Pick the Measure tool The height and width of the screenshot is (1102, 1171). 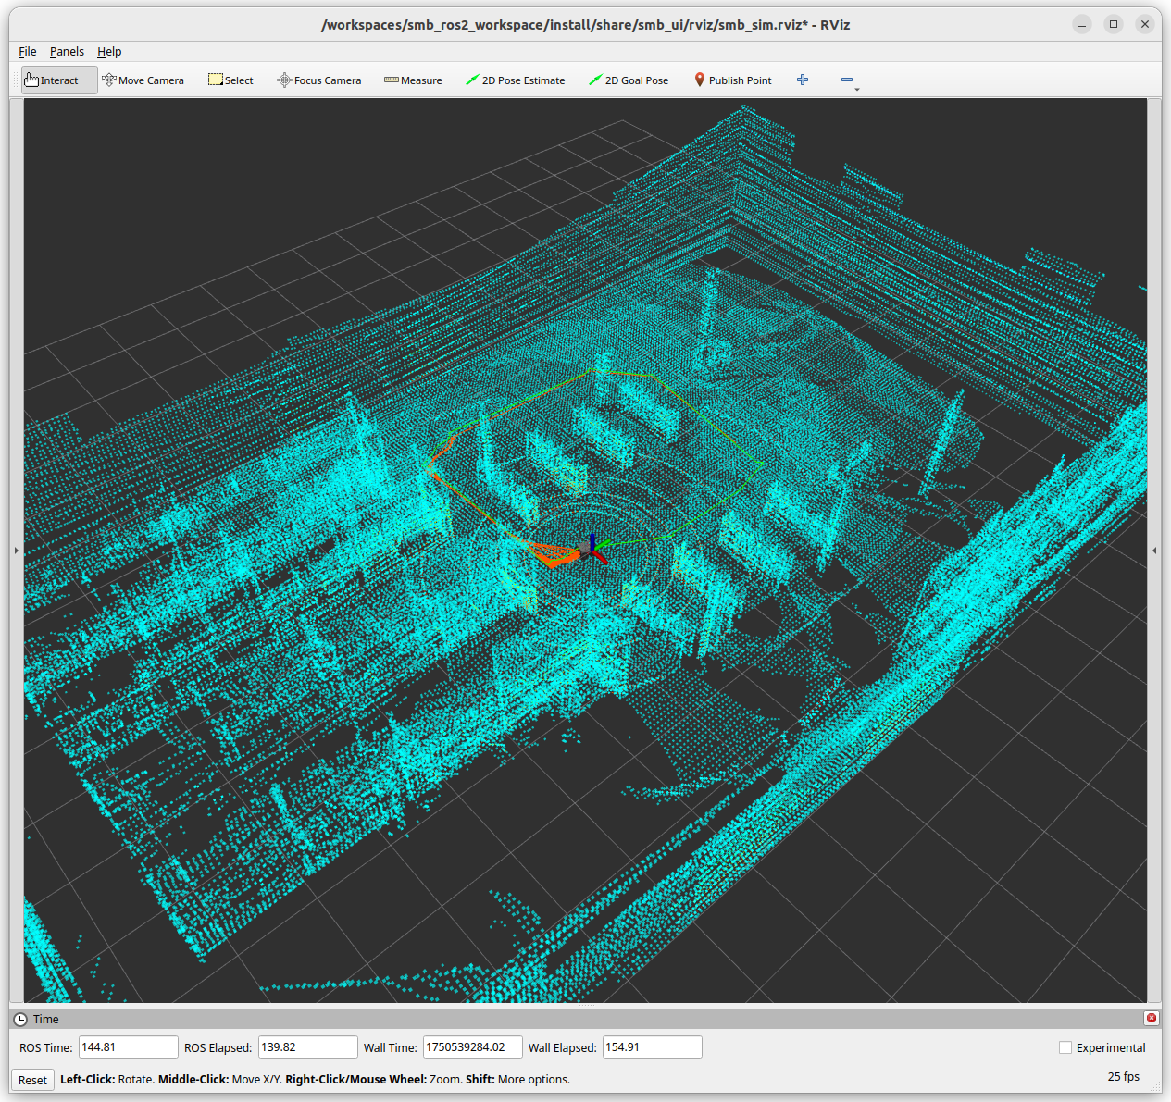(x=413, y=80)
